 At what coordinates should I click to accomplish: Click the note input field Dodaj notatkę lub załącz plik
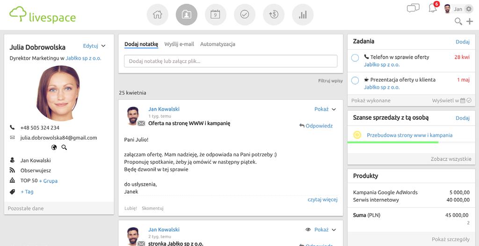pyautogui.click(x=231, y=61)
